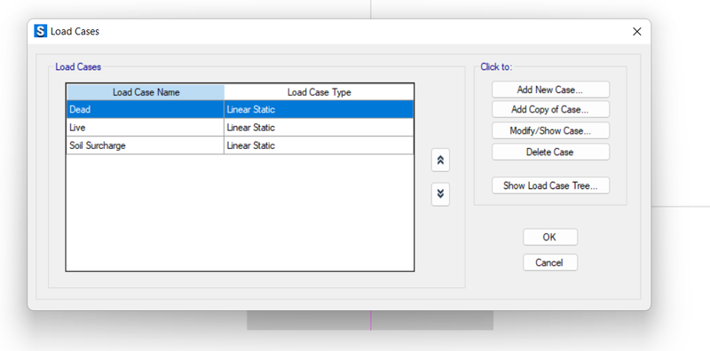Select the Live load case row
Screen dimensions: 710x351
coord(240,128)
